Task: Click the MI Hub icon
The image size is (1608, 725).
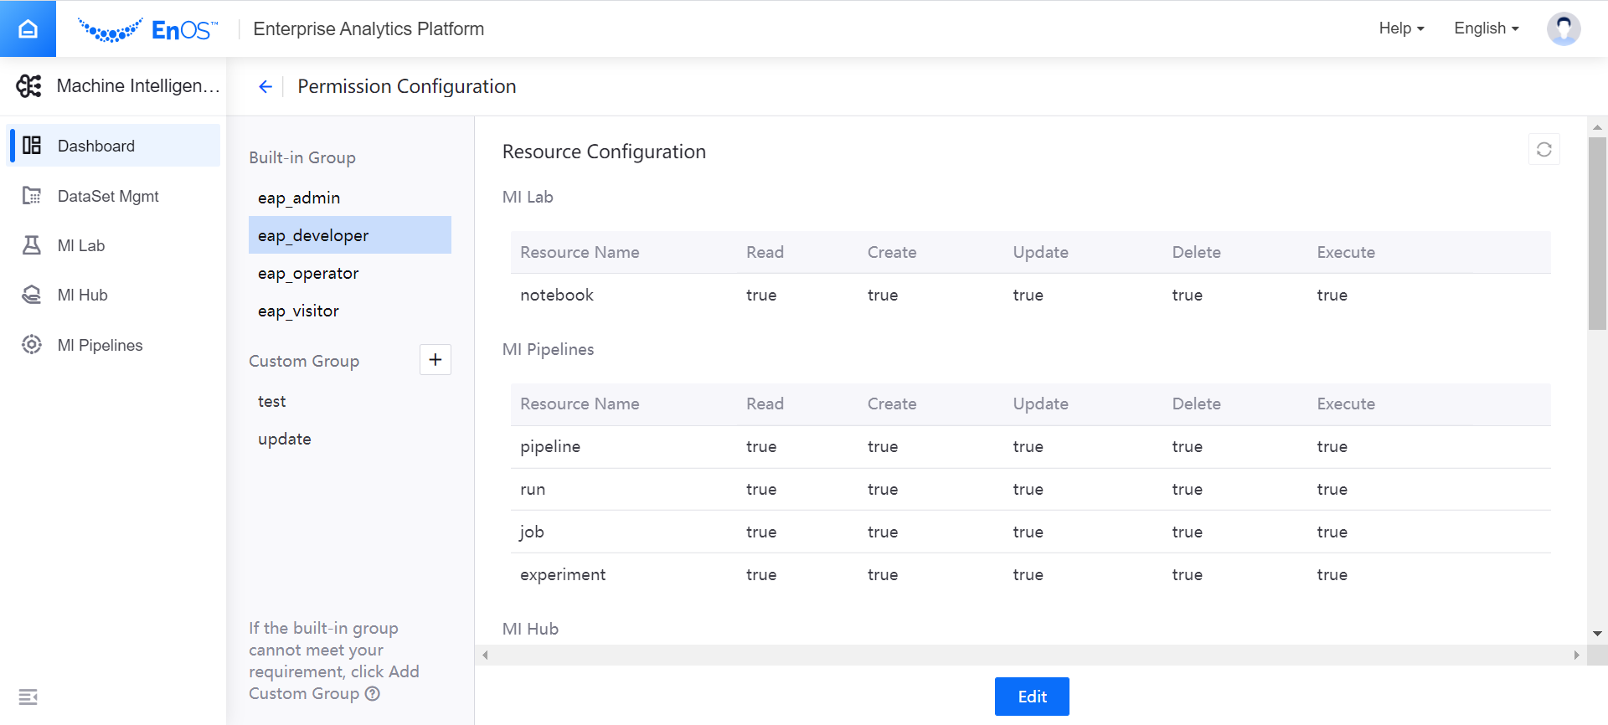Action: tap(32, 295)
